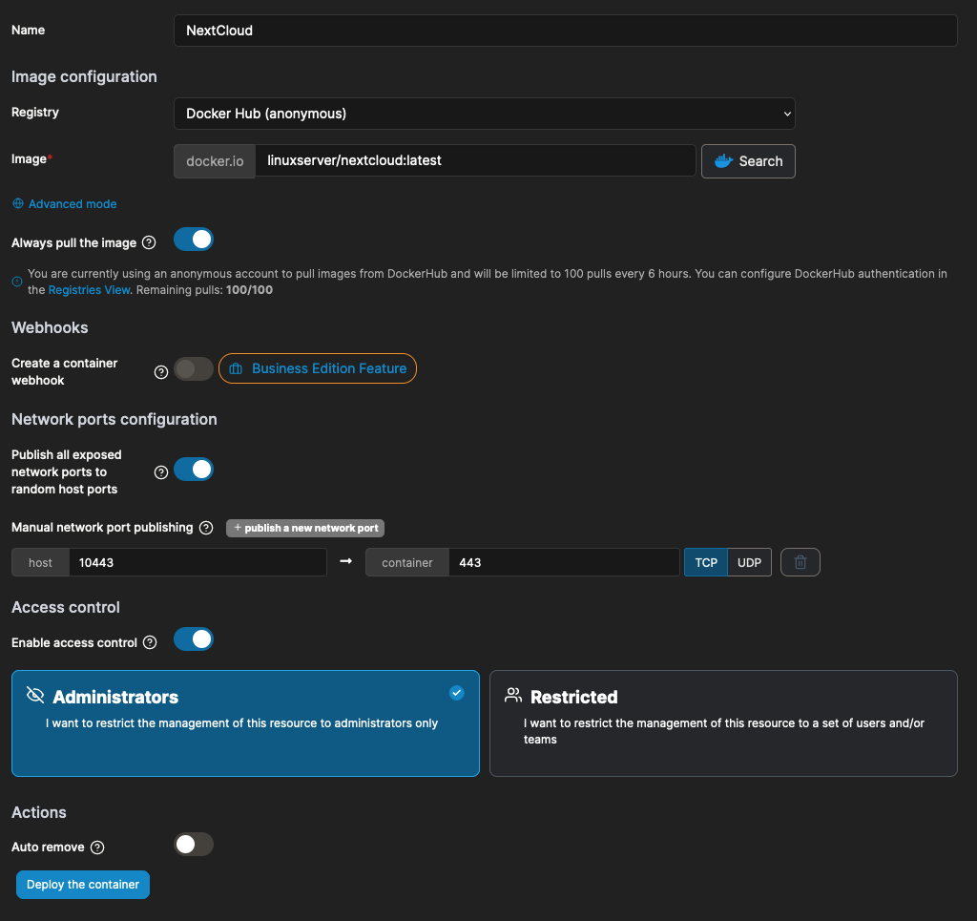Open the Registries View link
This screenshot has width=977, height=921.
[x=89, y=290]
